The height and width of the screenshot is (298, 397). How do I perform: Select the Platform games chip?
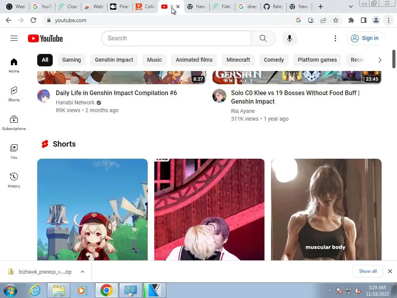pos(317,60)
